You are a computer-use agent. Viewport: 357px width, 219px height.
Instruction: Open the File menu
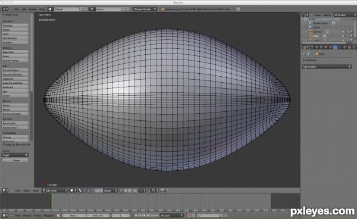click(x=17, y=10)
